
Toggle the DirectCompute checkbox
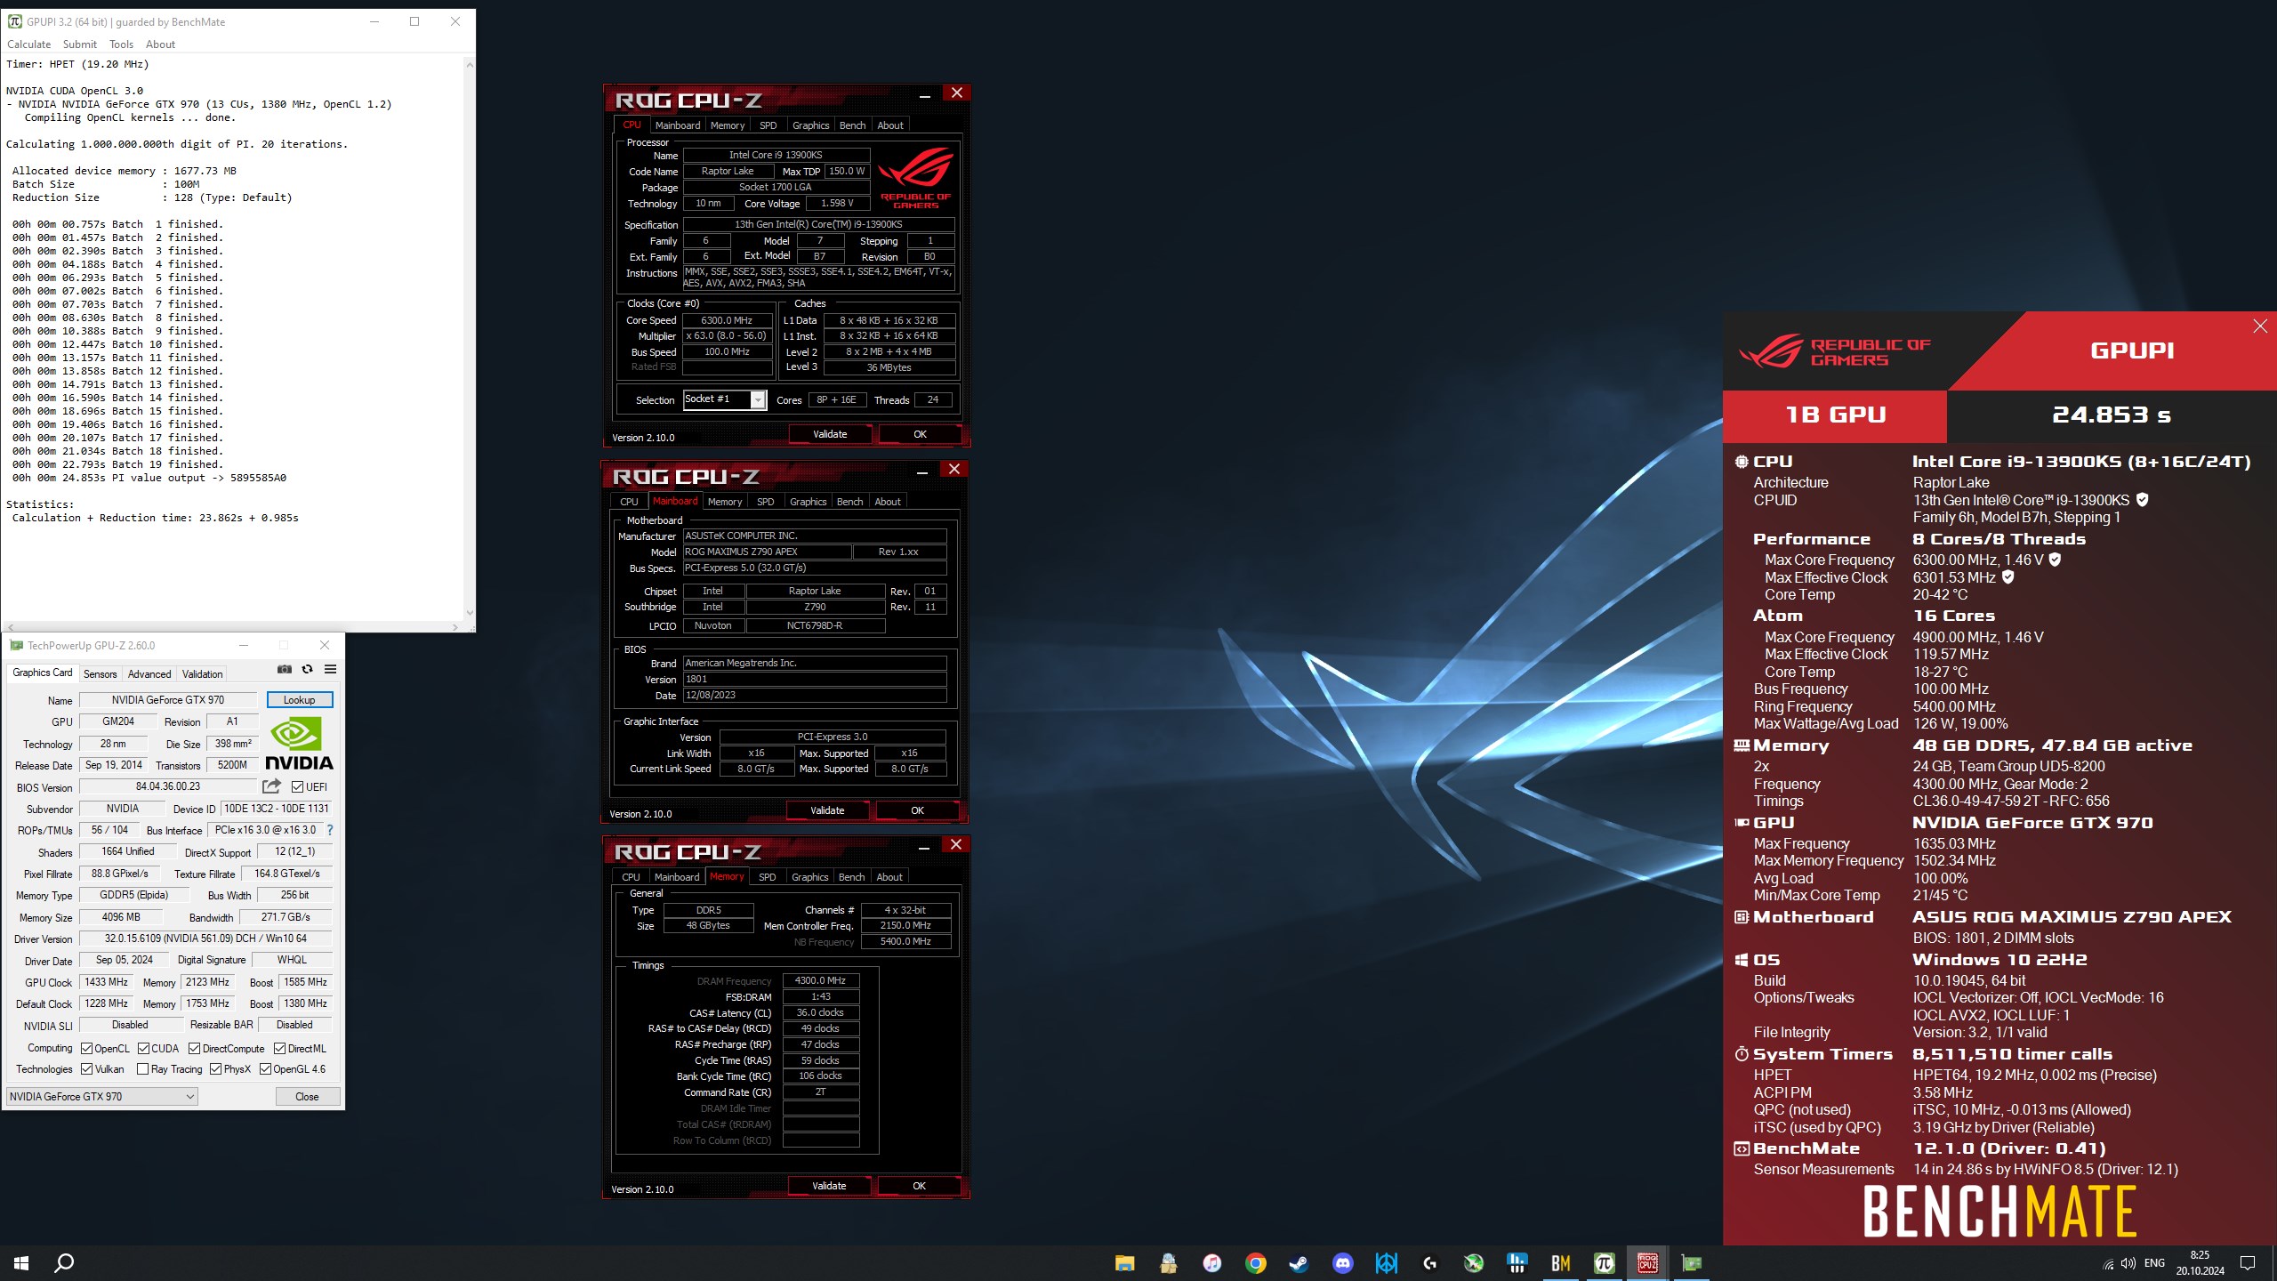[x=195, y=1048]
